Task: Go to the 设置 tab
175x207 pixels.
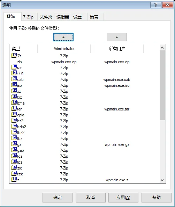Action: coord(79,17)
